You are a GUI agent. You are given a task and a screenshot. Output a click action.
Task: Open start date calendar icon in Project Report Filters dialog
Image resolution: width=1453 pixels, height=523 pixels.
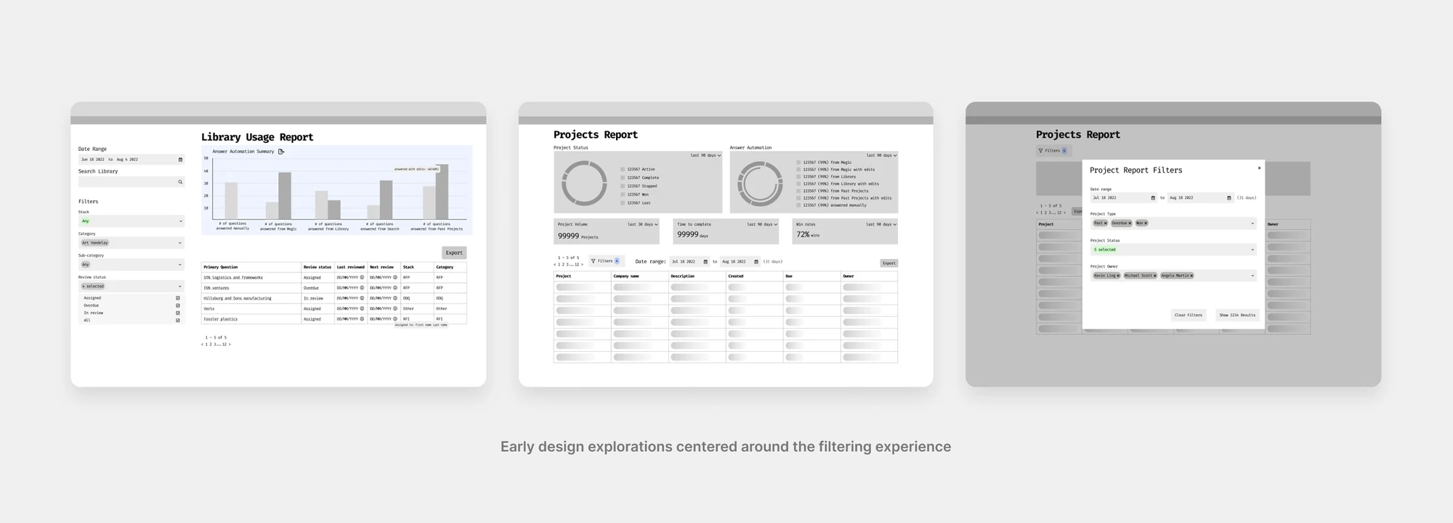(x=1153, y=197)
